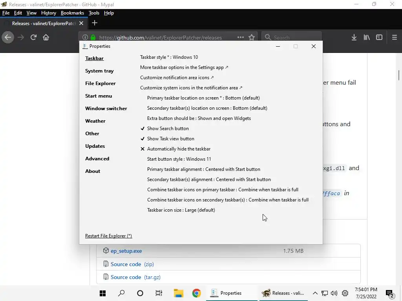Select the Taskbar section in Properties
Image resolution: width=402 pixels, height=301 pixels.
point(94,58)
